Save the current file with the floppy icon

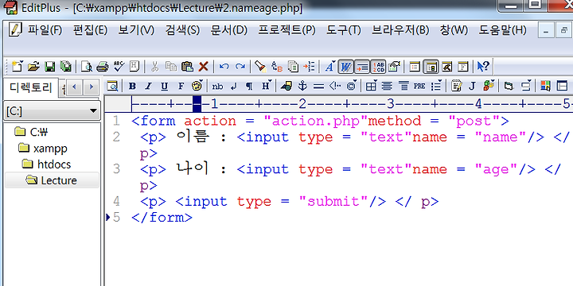point(49,67)
